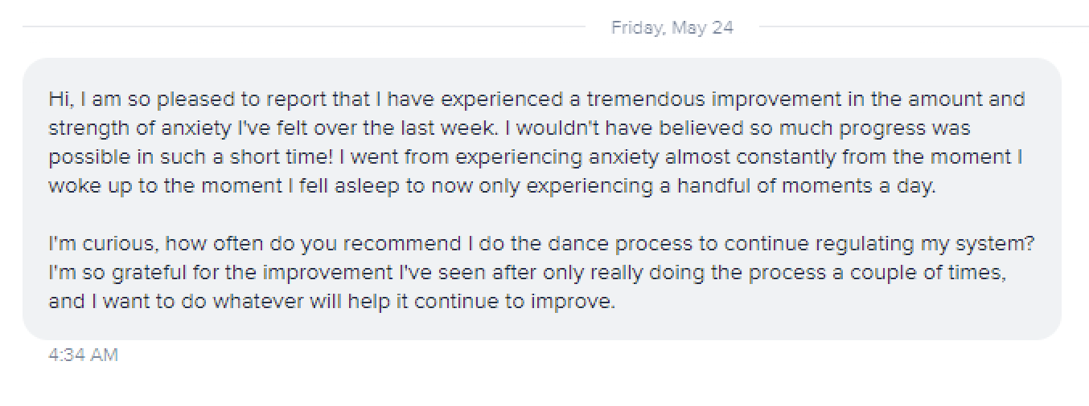Select the message bubble about anxiety improvement
This screenshot has height=406, width=1089.
(x=542, y=199)
